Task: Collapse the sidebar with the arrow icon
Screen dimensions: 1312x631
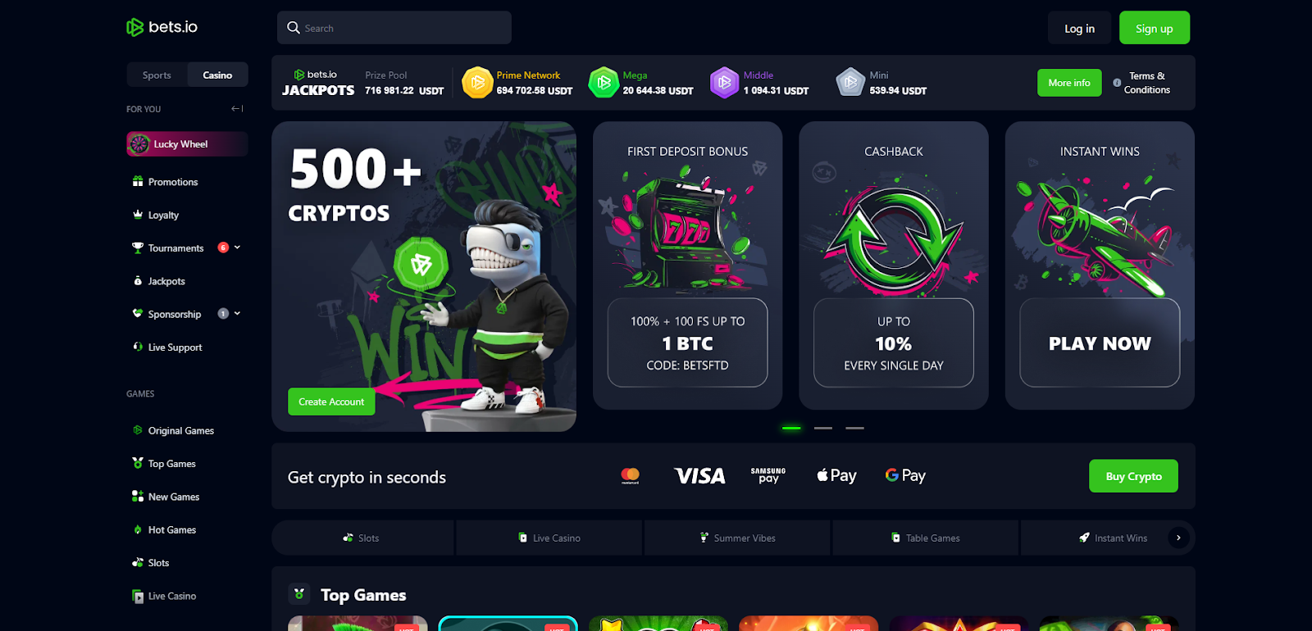Action: tap(237, 108)
